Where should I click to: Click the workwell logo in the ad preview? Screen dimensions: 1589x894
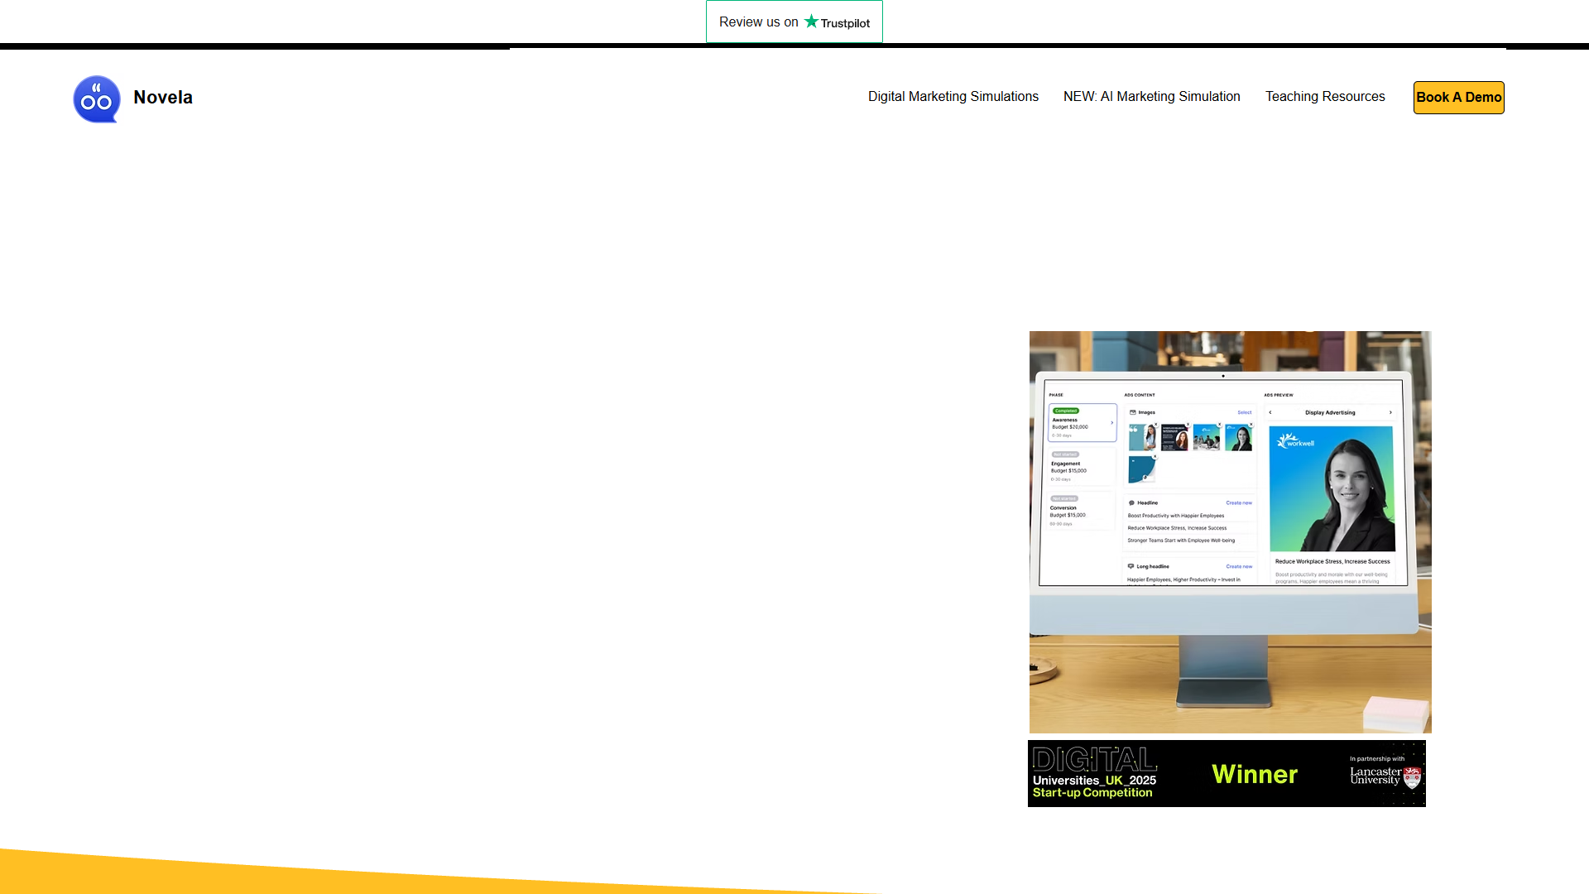[x=1296, y=441]
